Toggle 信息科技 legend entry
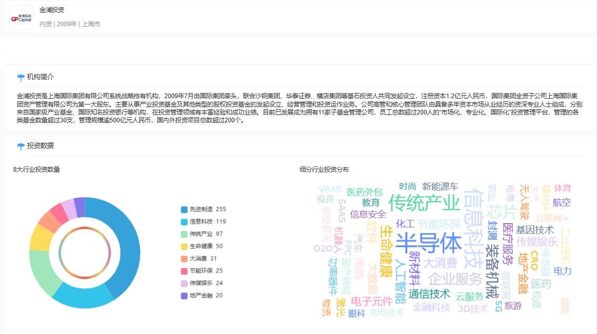 tap(203, 222)
